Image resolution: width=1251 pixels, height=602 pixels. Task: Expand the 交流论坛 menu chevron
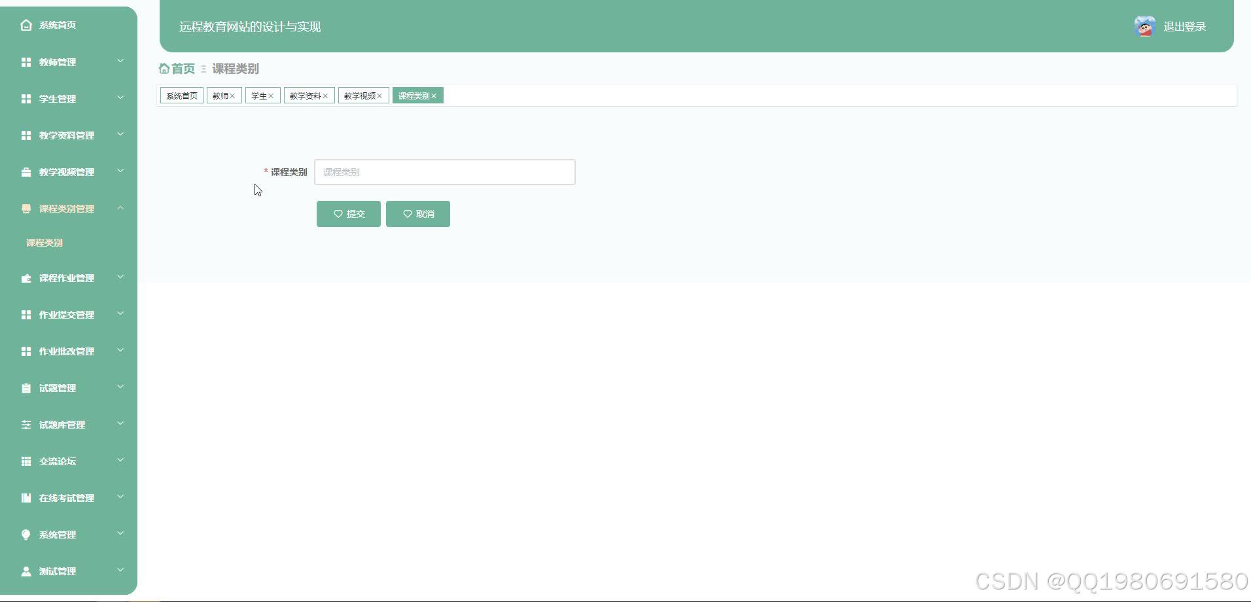click(120, 460)
